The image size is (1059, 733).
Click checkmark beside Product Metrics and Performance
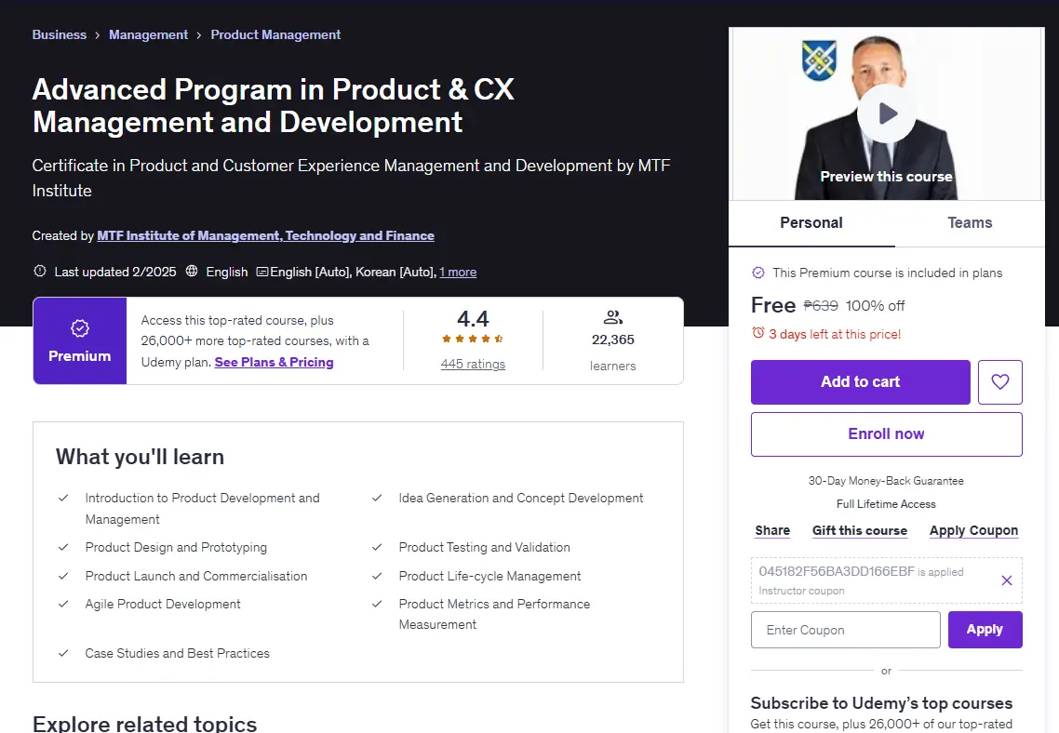coord(377,604)
